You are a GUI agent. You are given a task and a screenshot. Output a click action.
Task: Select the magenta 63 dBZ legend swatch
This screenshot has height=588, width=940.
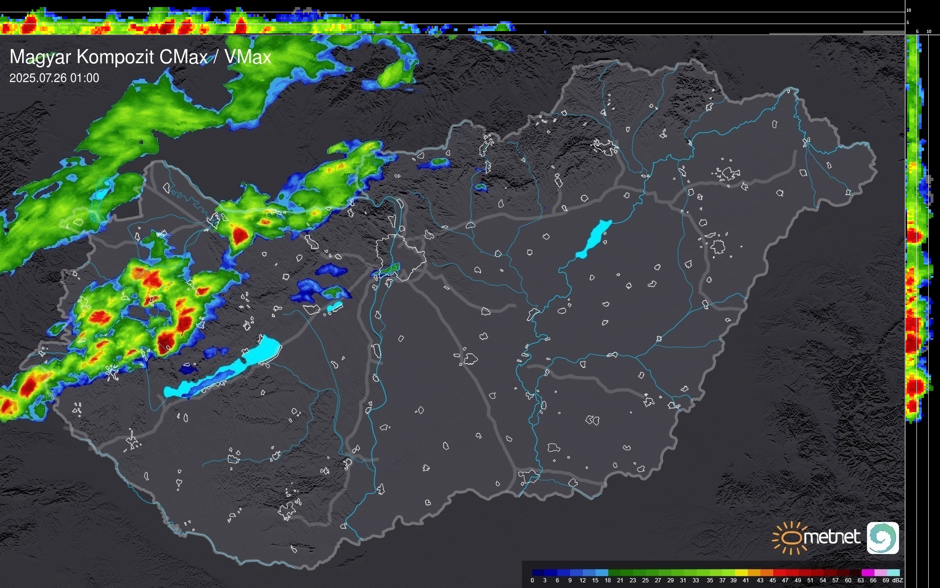(x=867, y=572)
